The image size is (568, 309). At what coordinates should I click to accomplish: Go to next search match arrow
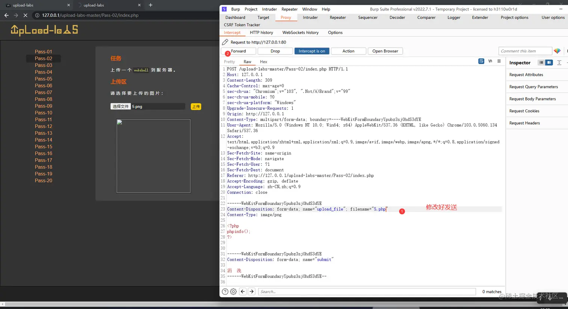(252, 291)
